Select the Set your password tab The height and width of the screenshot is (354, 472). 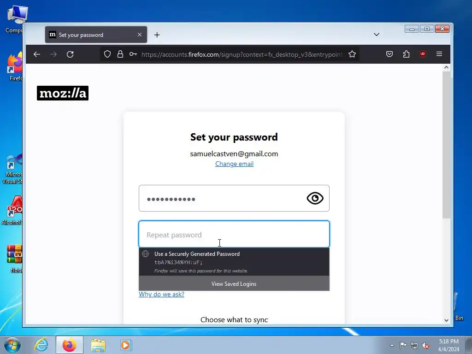(x=96, y=35)
